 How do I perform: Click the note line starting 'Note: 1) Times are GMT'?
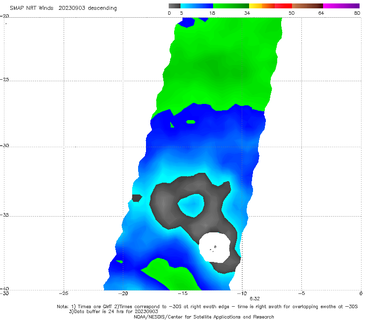tap(207, 307)
